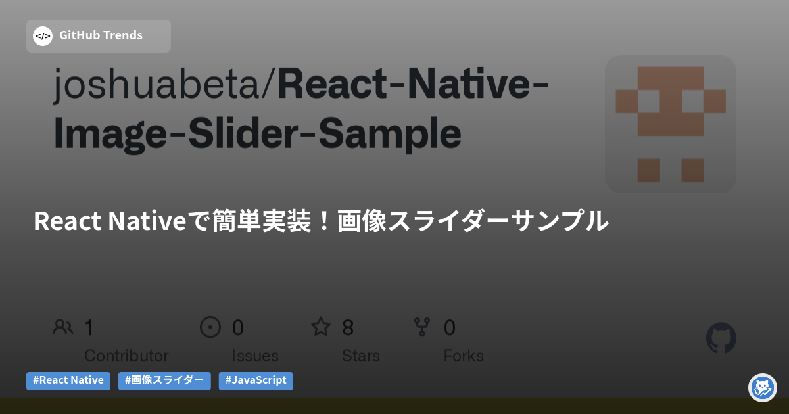The height and width of the screenshot is (414, 789).
Task: Open the GitHub Trends label
Action: 101,35
